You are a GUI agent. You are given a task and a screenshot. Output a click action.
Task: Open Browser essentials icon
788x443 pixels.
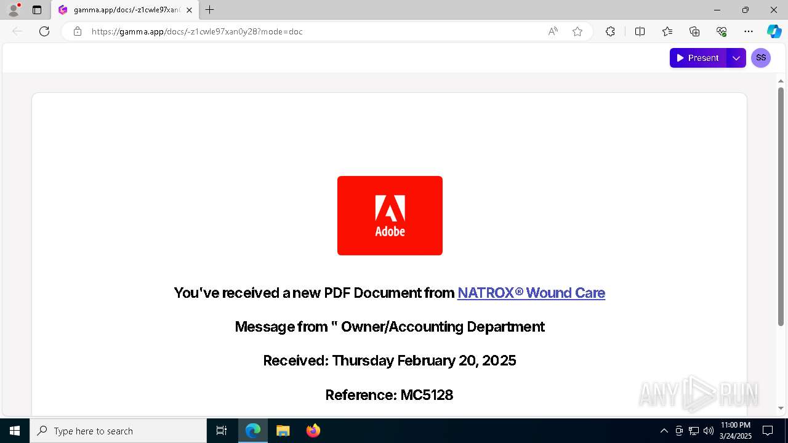(x=722, y=31)
